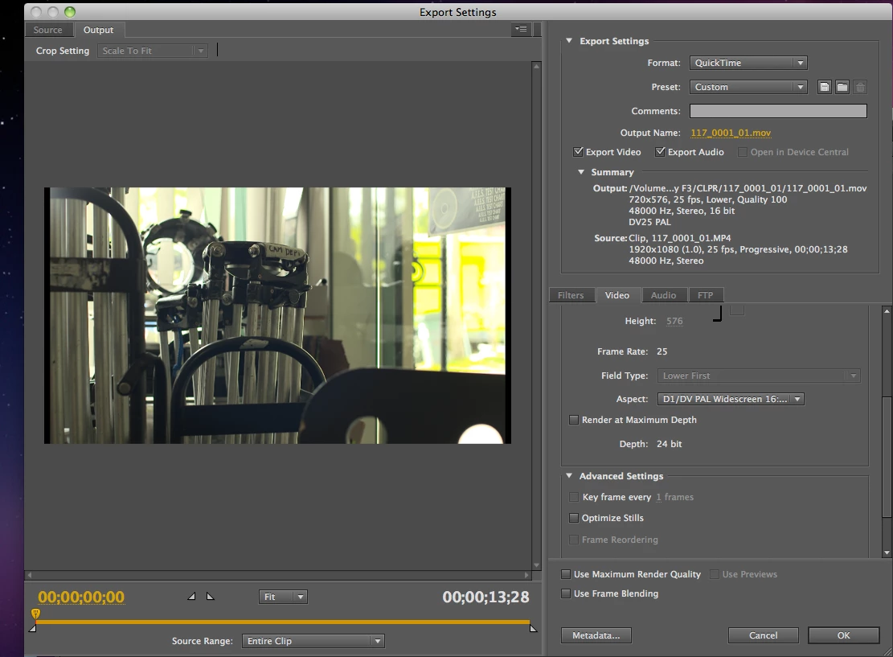Screen dimensions: 893x657
Task: Click the OK button
Action: point(843,635)
